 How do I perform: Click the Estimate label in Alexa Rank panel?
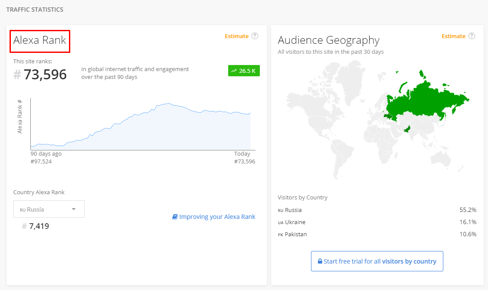(x=236, y=36)
